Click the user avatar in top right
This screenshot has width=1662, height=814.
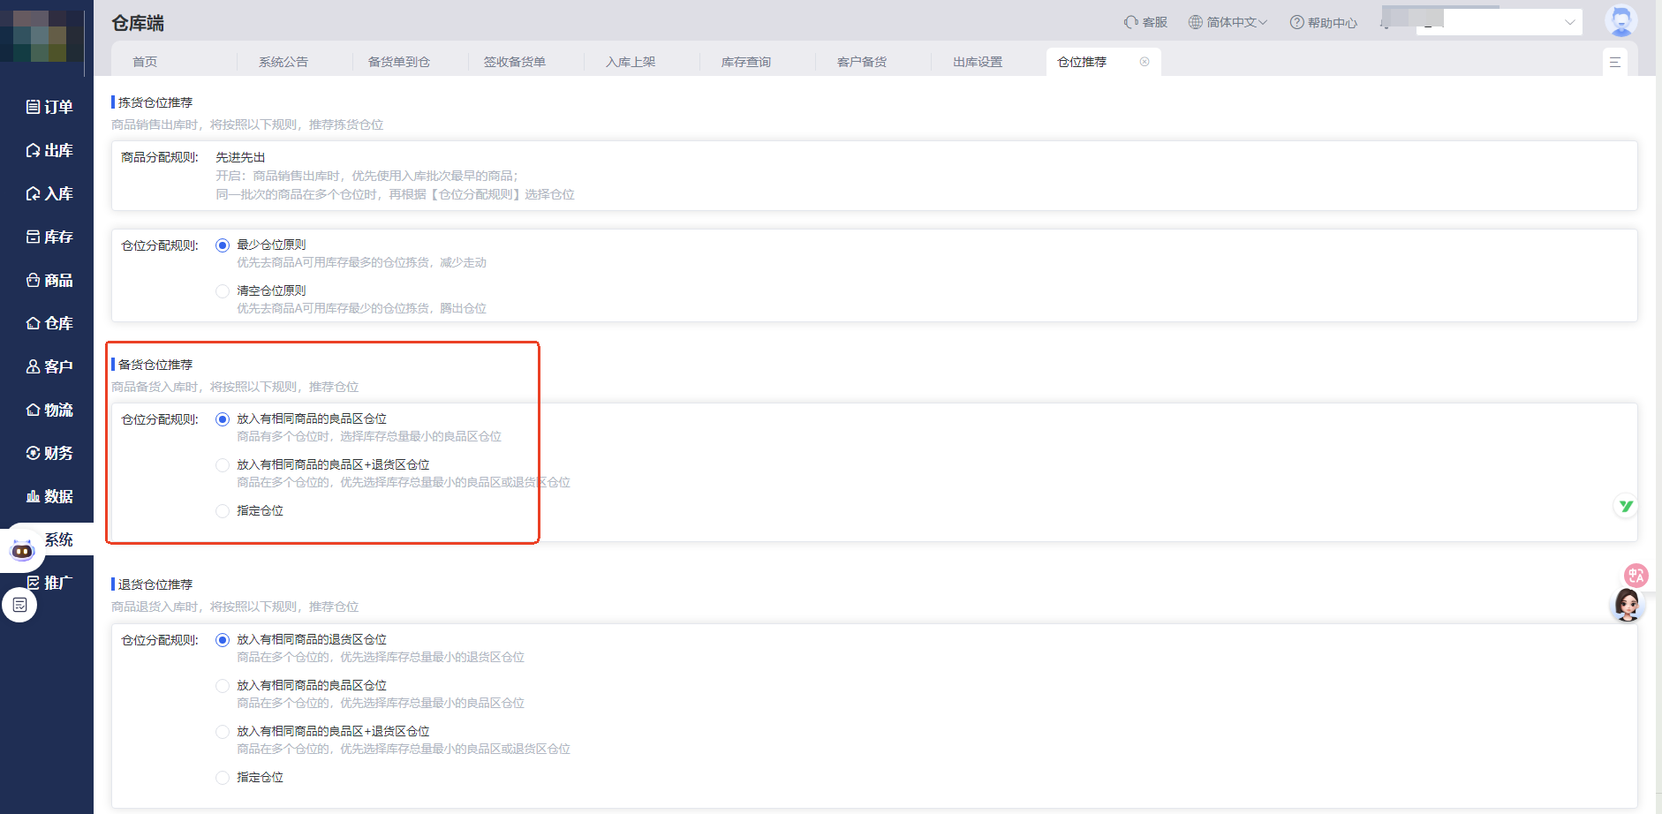tap(1621, 19)
